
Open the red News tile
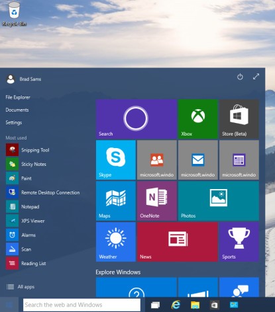coord(178,242)
